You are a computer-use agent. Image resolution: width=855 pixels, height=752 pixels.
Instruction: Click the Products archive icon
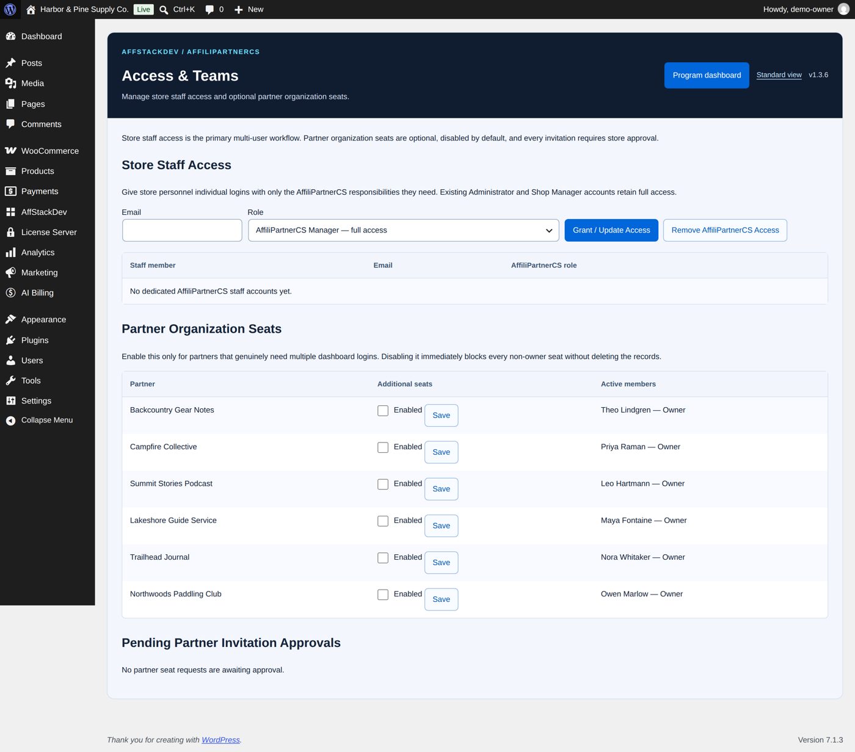[x=10, y=171]
